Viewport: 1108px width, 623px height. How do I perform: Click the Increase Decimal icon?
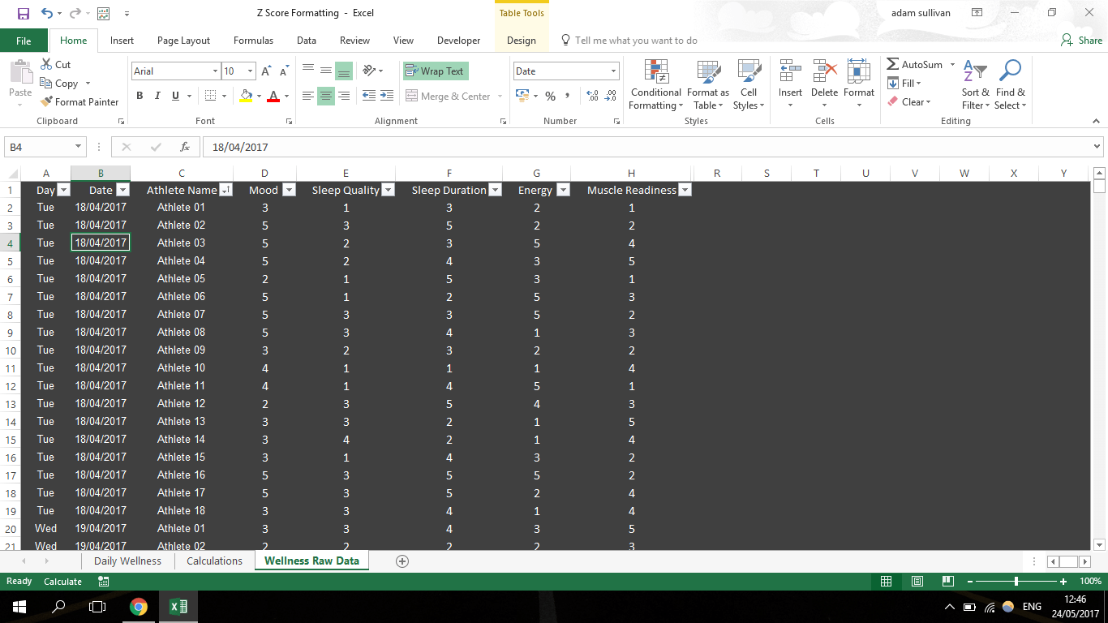click(x=591, y=96)
